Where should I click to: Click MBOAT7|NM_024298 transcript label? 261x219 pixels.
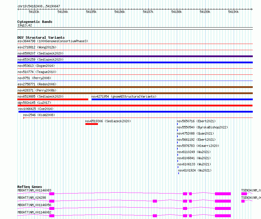coord(32,198)
